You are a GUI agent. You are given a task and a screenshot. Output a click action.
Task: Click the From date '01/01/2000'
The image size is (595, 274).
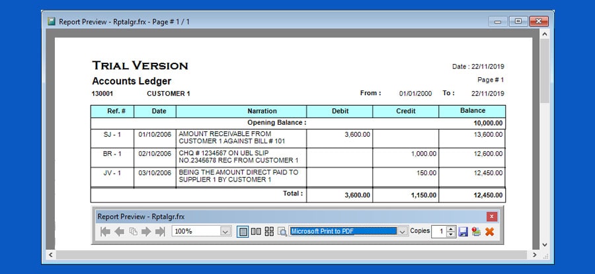coord(416,94)
